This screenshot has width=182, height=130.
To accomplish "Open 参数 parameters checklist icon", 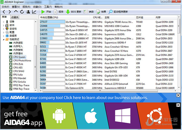I will click(x=86, y=12).
